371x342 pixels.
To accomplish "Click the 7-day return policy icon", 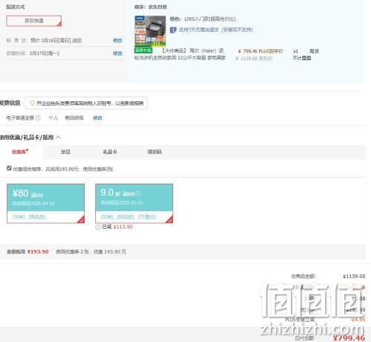I will [173, 30].
